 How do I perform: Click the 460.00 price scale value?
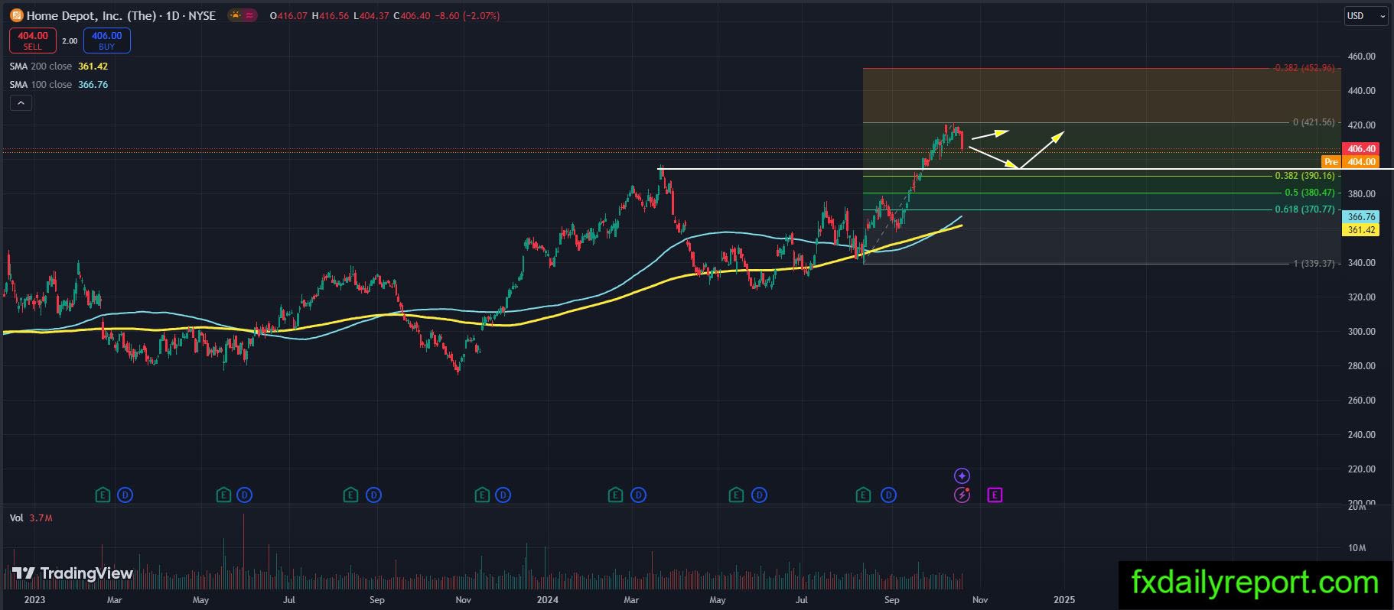(1362, 57)
